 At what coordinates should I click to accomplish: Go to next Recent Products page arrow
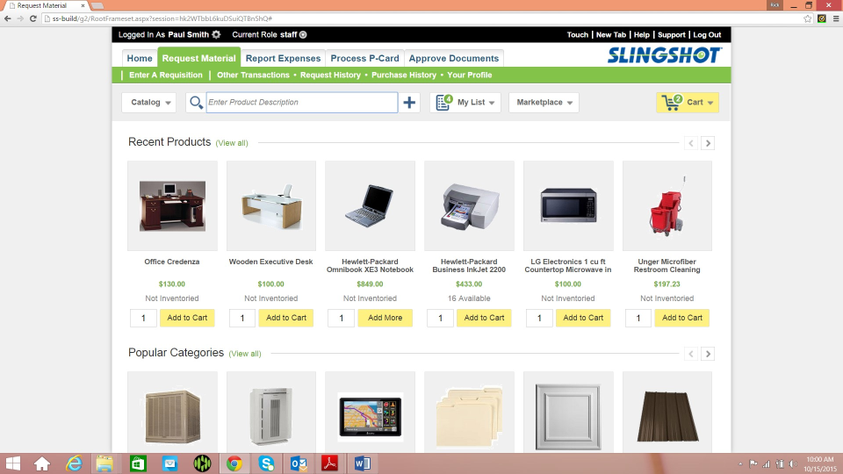tap(708, 143)
